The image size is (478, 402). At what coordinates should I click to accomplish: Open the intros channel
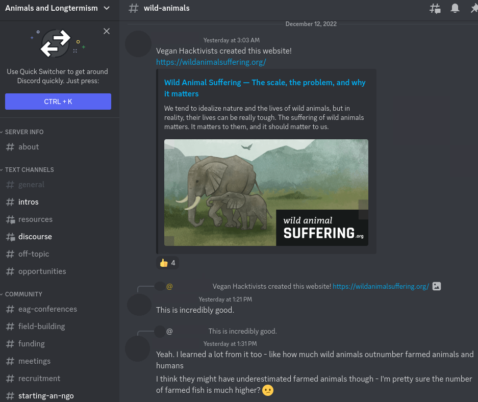tap(29, 202)
